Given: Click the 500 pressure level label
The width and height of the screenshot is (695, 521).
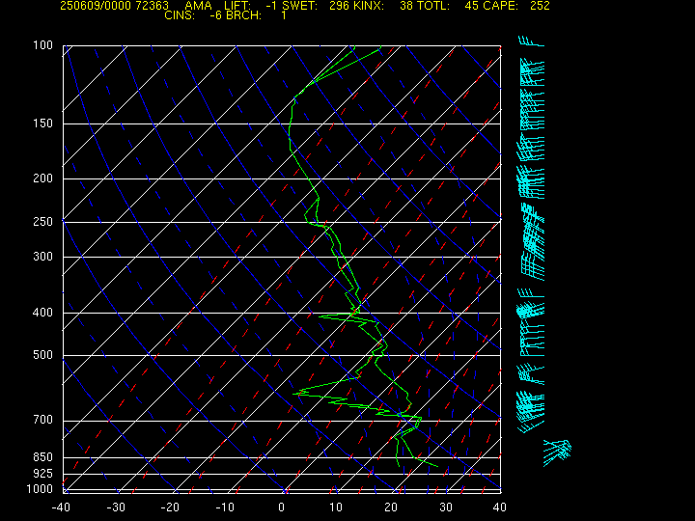Looking at the screenshot, I should [43, 355].
